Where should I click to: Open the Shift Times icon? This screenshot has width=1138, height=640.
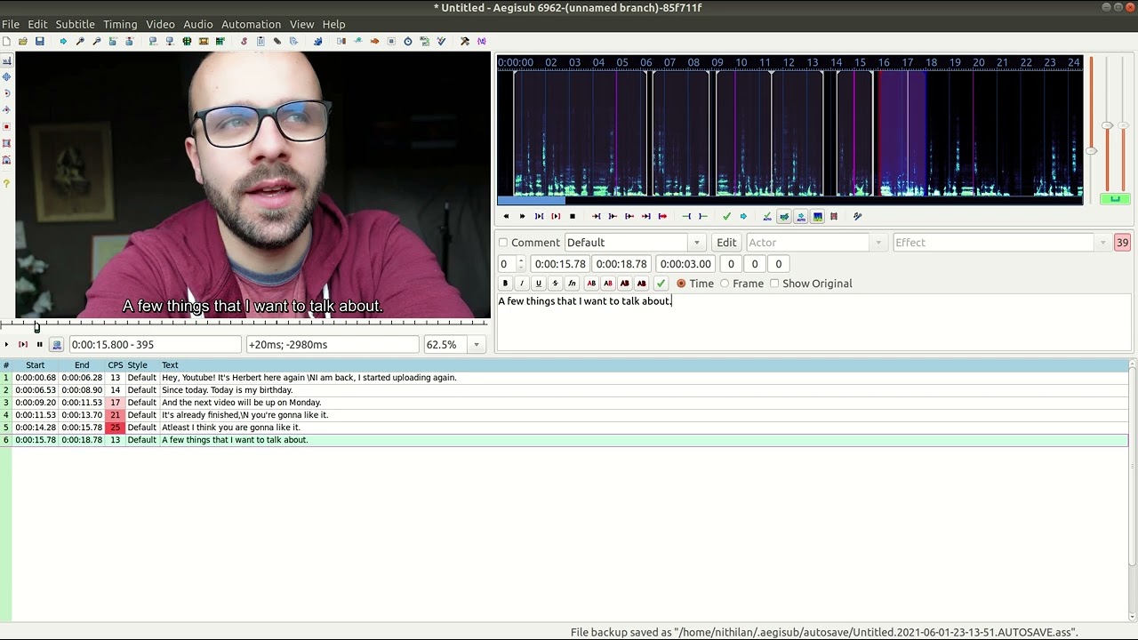point(341,41)
